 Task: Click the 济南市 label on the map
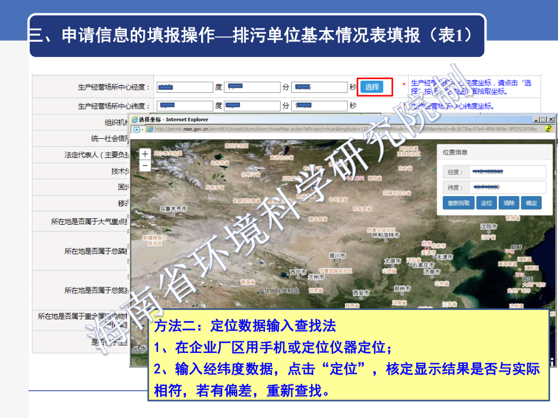pos(432,272)
